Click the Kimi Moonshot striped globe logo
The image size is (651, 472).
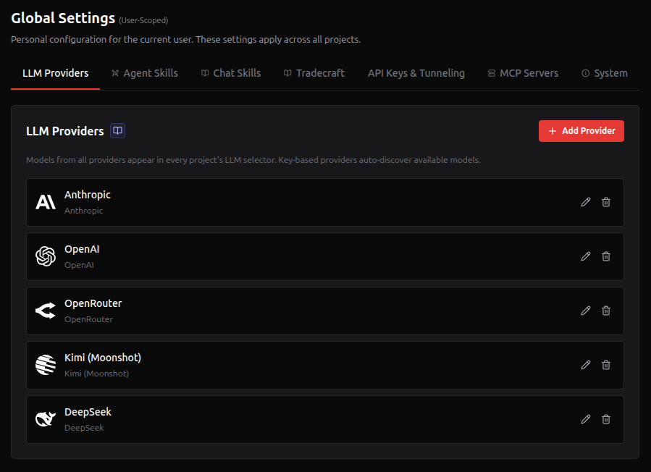click(x=46, y=365)
